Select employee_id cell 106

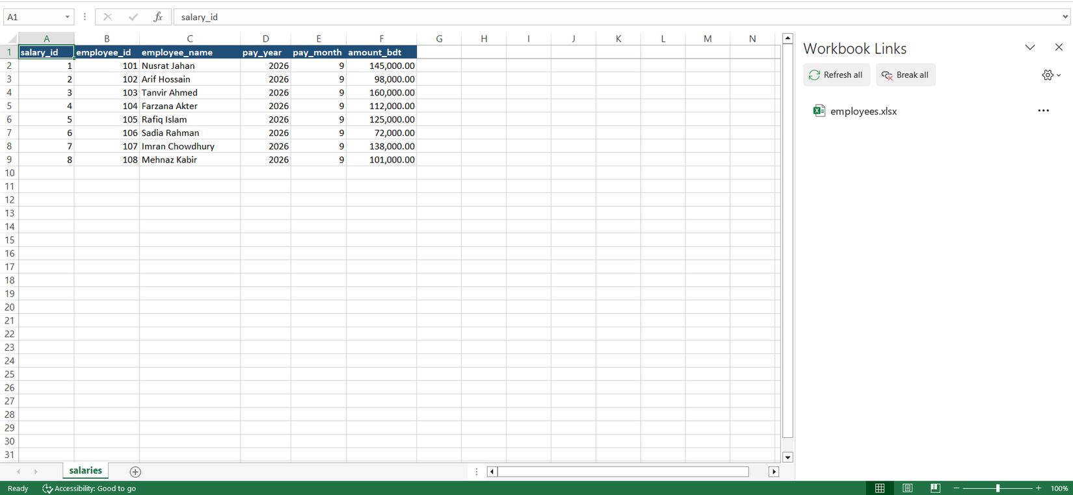(107, 133)
